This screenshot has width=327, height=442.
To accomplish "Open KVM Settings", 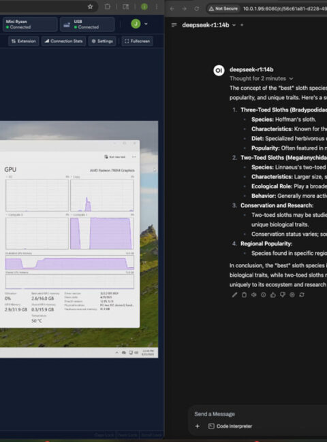I will tap(102, 41).
